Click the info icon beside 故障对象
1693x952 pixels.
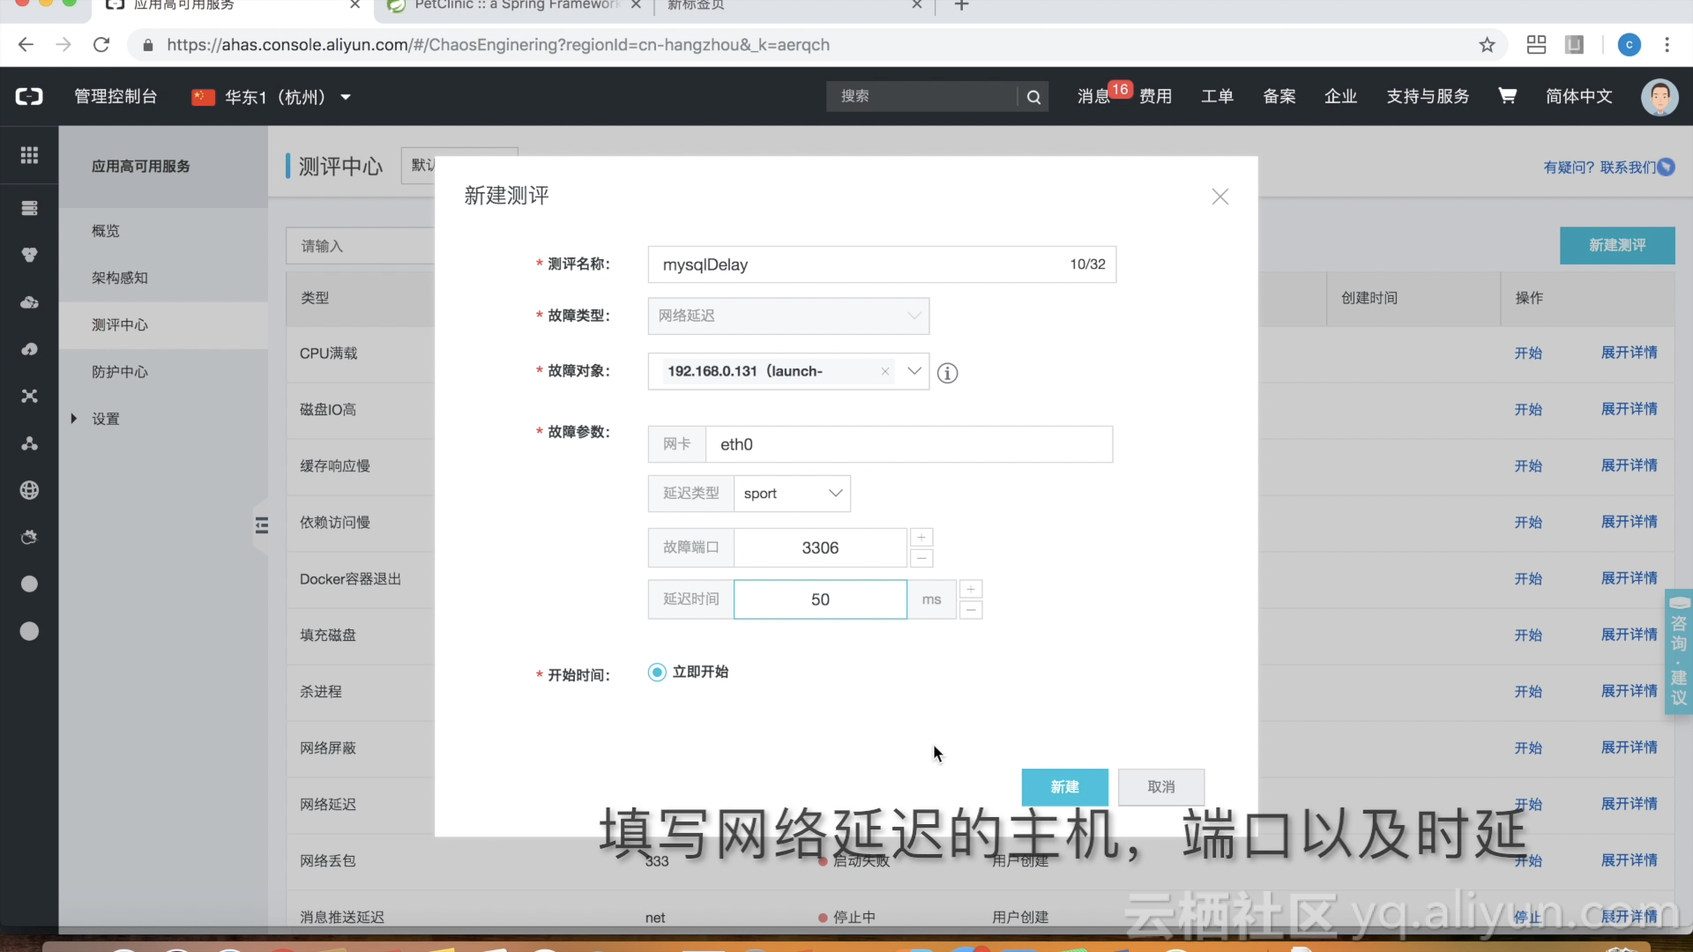[x=947, y=373]
